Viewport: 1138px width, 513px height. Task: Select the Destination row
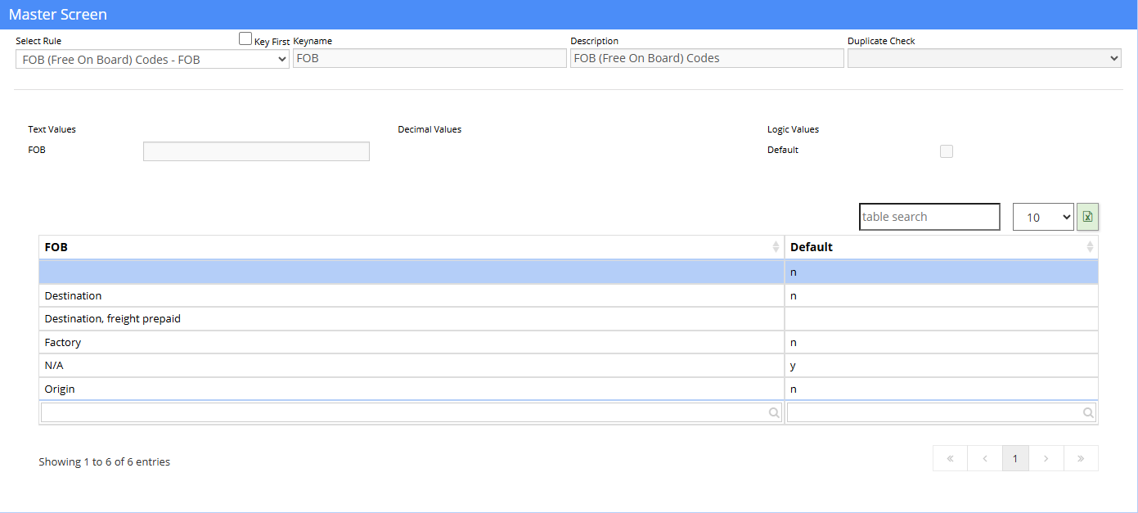[x=569, y=295]
